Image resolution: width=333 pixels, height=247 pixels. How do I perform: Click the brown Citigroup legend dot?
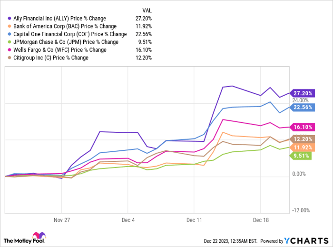10,58
